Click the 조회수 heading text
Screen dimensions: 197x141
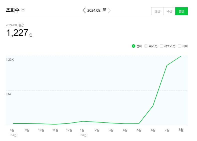(x=12, y=10)
